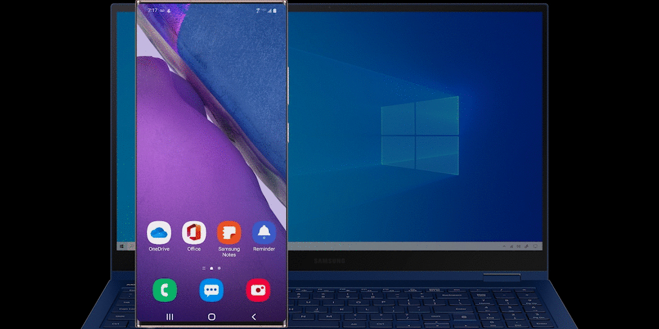659x329 pixels.
Task: Tap the Reminder bell app icon
Action: tap(264, 233)
